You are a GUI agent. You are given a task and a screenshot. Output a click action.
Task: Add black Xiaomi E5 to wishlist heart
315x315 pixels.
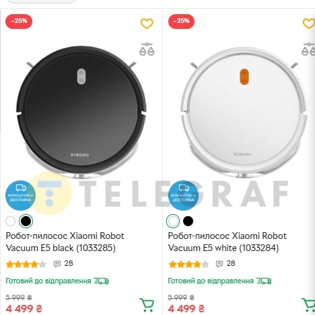coord(147,24)
